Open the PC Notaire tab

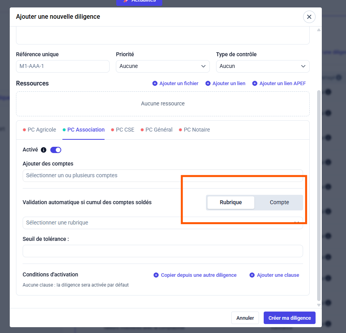pos(197,130)
